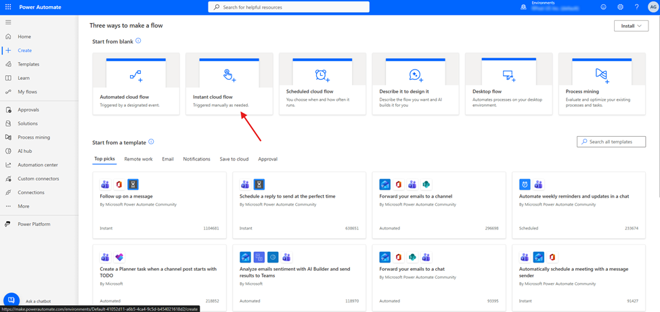
Task: Expand More in the left navigation
Action: (23, 206)
